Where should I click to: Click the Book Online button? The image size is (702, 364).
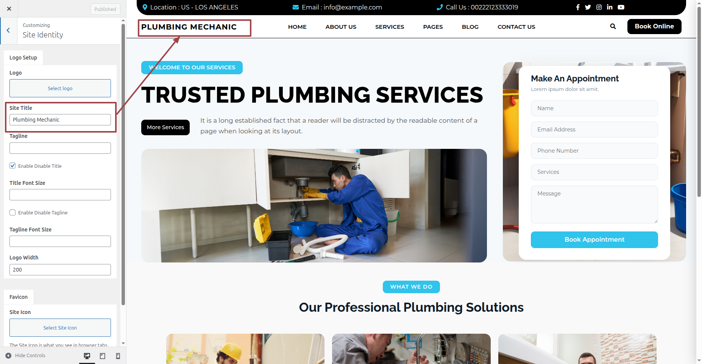[654, 27]
